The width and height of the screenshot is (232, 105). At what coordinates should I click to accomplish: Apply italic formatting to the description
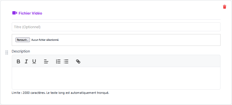click(26, 61)
